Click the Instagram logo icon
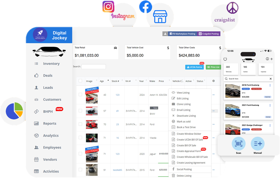The width and height of the screenshot is (280, 178). [108, 7]
